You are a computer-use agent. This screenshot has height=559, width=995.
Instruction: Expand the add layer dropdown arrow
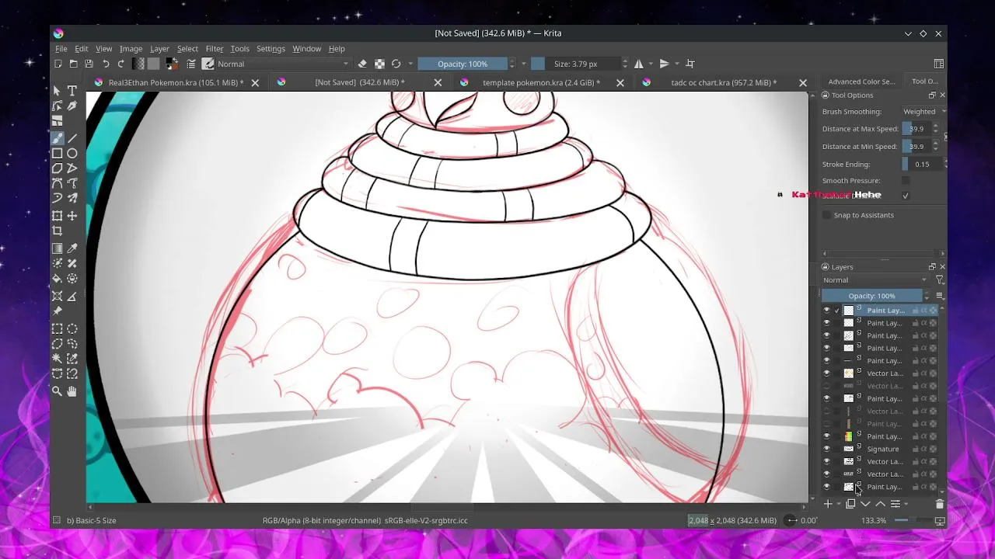point(838,505)
